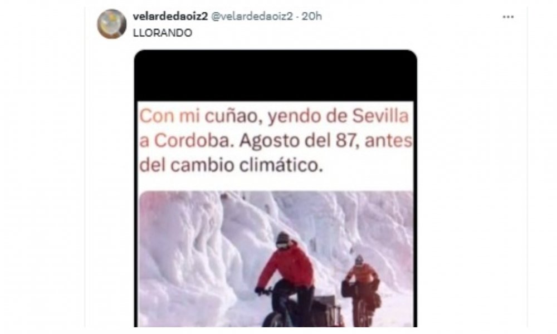Visit the @velardedaoiz2 handle link
The image size is (557, 334).
pyautogui.click(x=252, y=16)
